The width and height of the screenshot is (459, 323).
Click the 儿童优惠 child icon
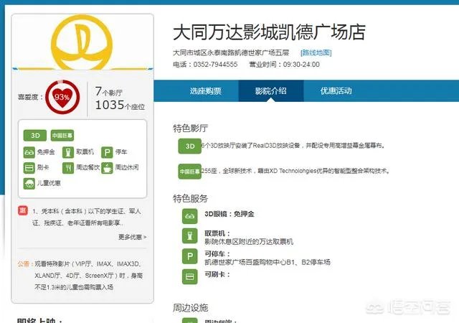tap(29, 184)
